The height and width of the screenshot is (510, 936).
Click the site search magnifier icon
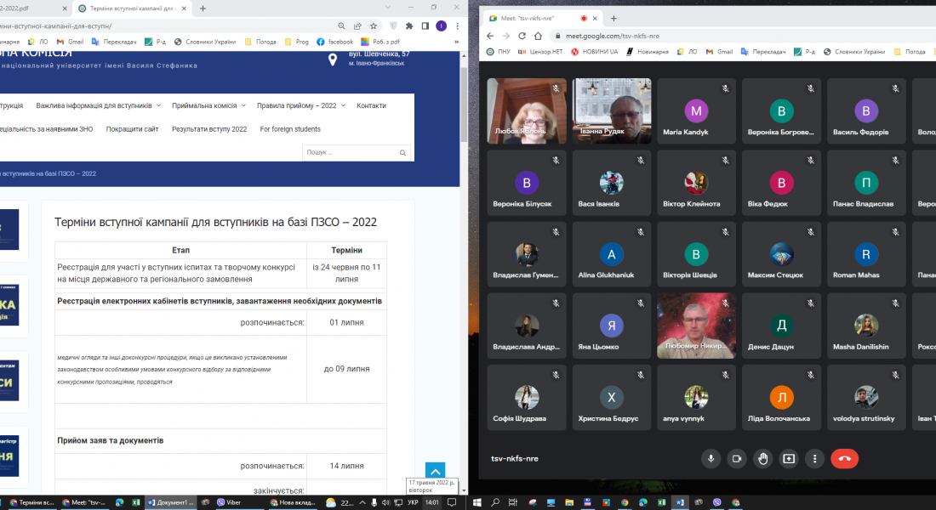(x=403, y=153)
